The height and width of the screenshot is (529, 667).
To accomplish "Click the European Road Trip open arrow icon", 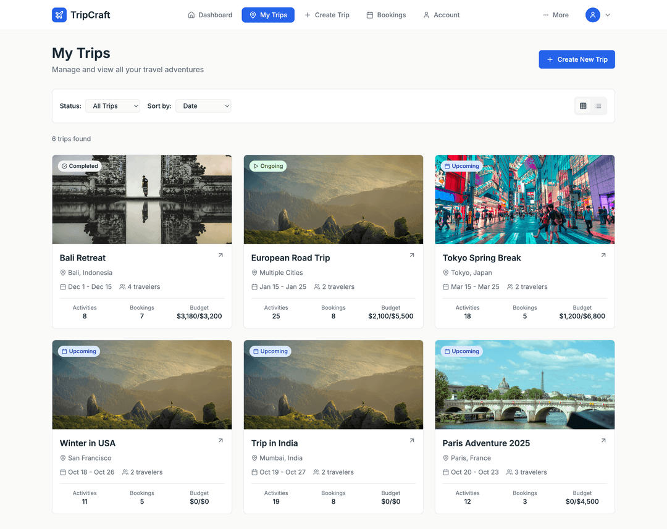I will coord(412,254).
